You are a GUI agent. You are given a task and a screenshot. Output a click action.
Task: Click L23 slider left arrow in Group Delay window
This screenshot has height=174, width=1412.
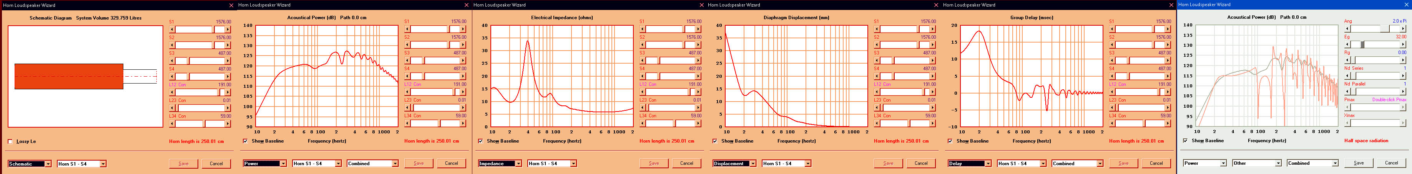1112,107
